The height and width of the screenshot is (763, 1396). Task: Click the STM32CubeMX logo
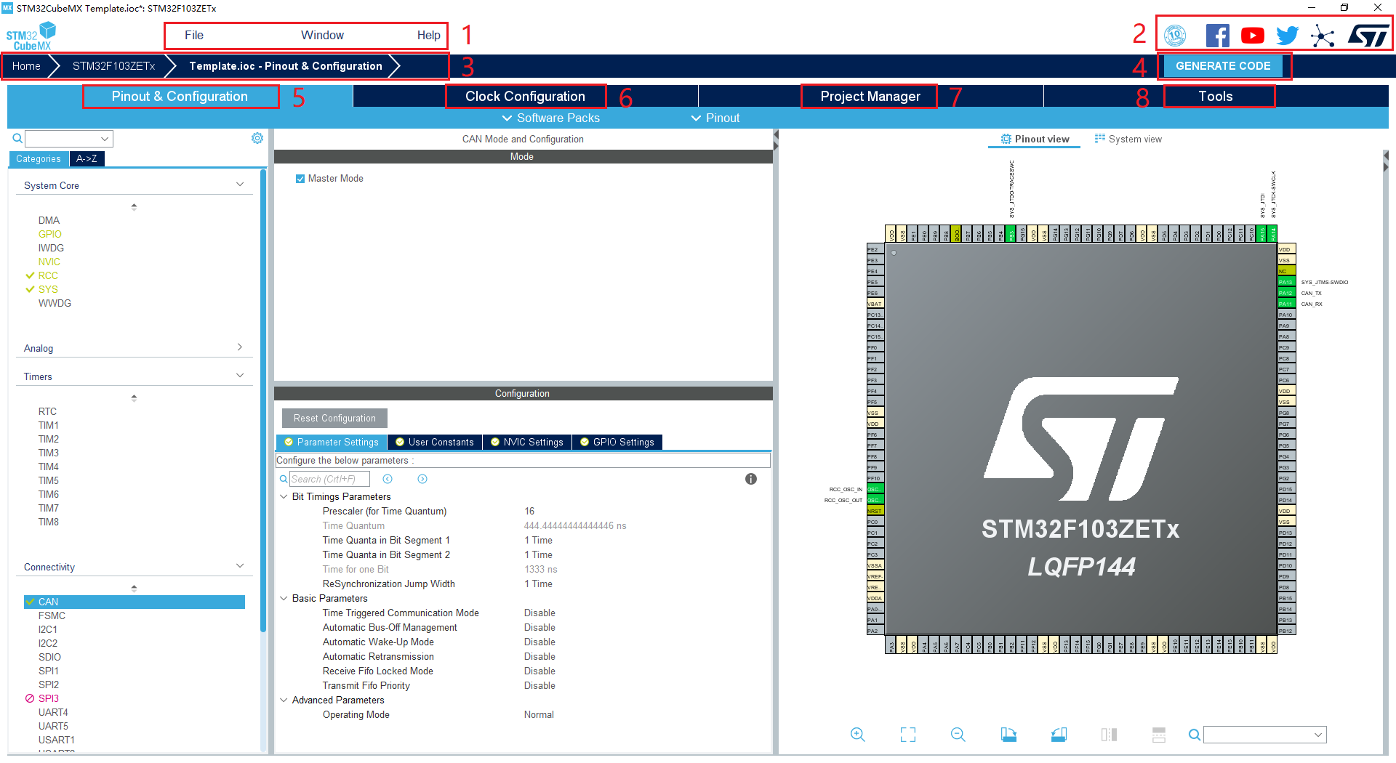coord(31,36)
